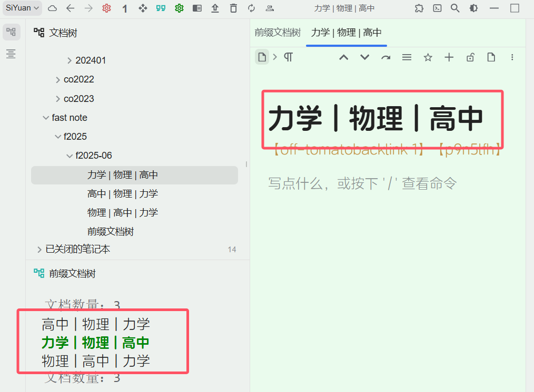Click the cloud sync icon
This screenshot has width=534, height=392.
(52, 8)
